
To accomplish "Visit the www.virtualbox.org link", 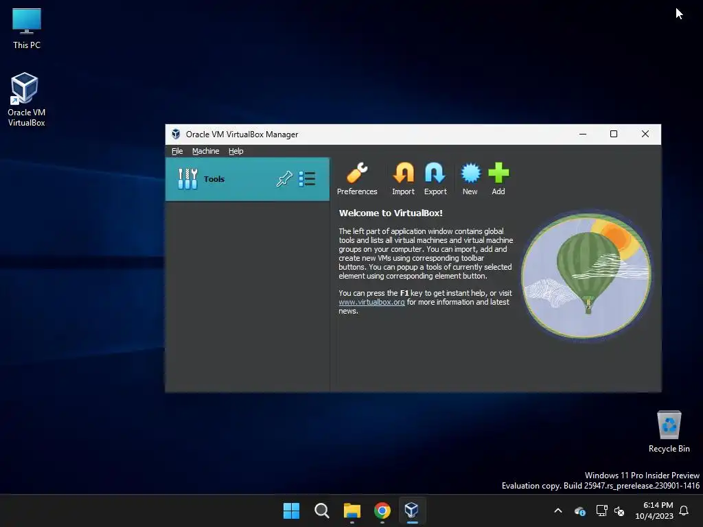I will [371, 302].
